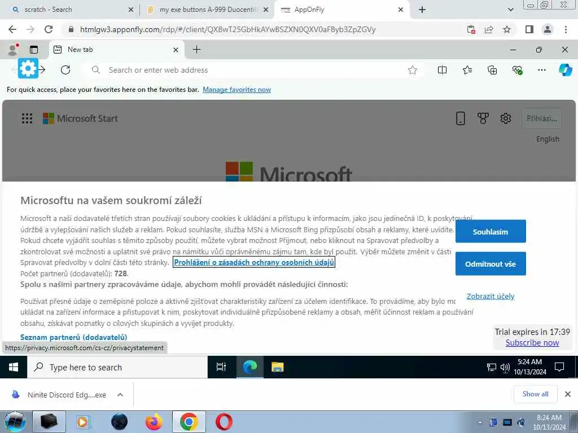Viewport: 578px width, 433px height.
Task: Click the Chrome address bar URL
Action: coord(228,29)
